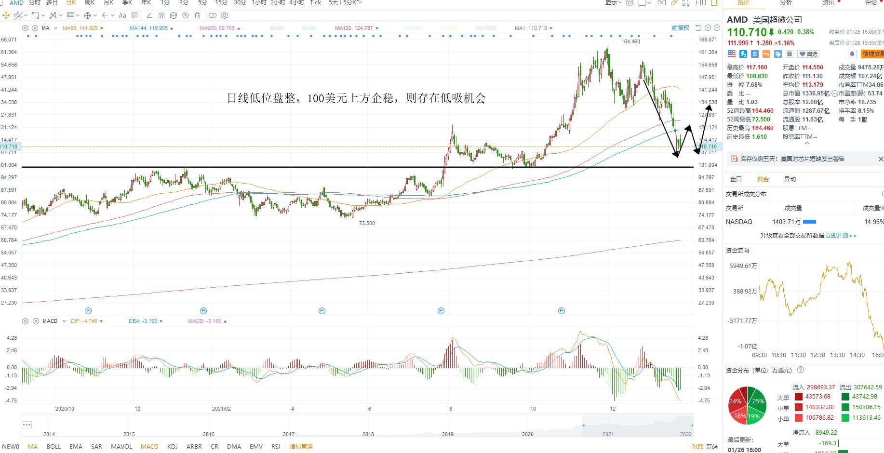The height and width of the screenshot is (453, 884).
Task: Select the price range measure tool
Action: tap(88, 15)
